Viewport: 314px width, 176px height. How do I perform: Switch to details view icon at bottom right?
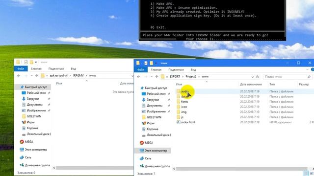306,173
